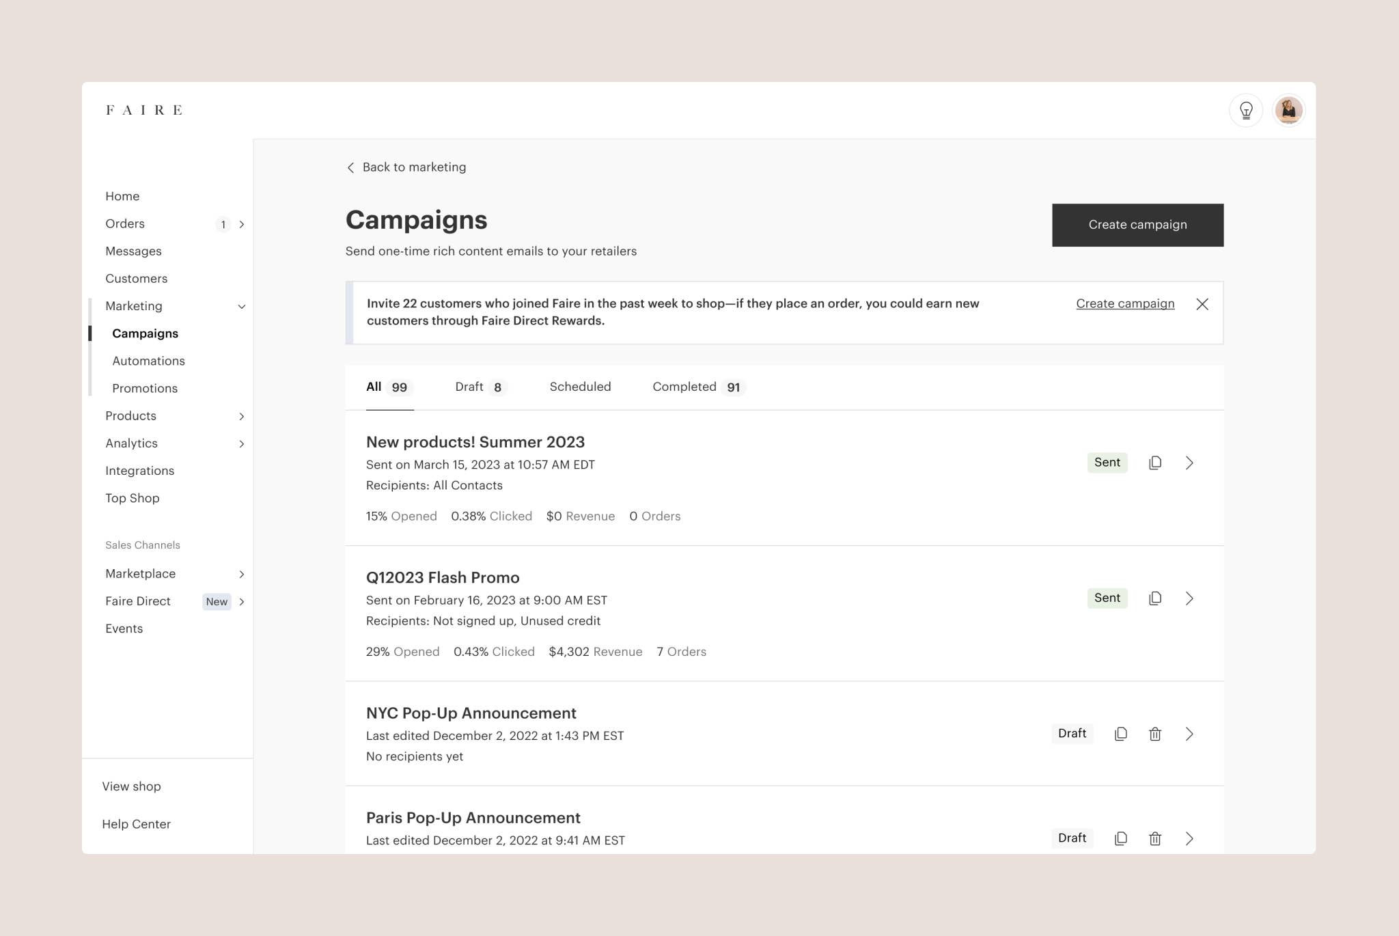The width and height of the screenshot is (1399, 936).
Task: Delete the NYC Pop-Up Announcement draft
Action: pos(1155,734)
